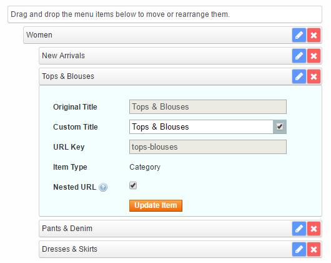Collapse editing of Tops & Blouses via pencil

(x=299, y=76)
